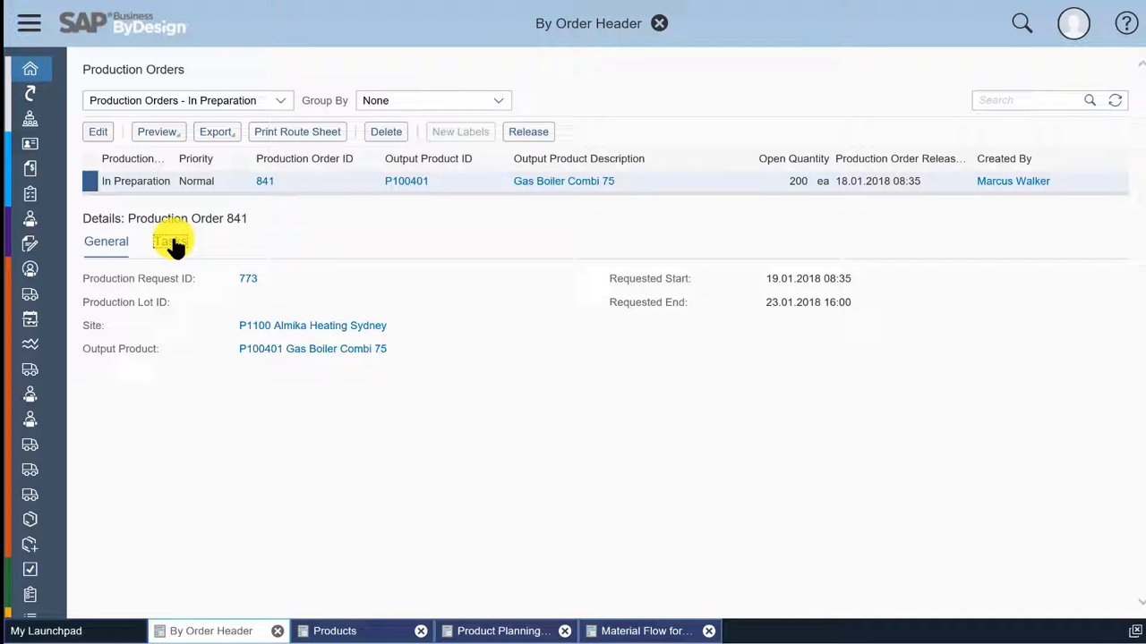Open the global search magnifier in header
Screen dimensions: 1146x644
click(x=1022, y=23)
